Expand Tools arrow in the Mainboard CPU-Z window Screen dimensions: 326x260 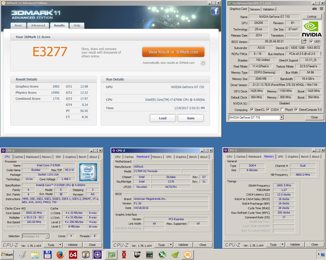coord(171,245)
